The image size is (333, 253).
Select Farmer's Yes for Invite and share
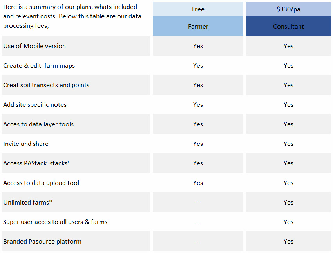click(198, 144)
